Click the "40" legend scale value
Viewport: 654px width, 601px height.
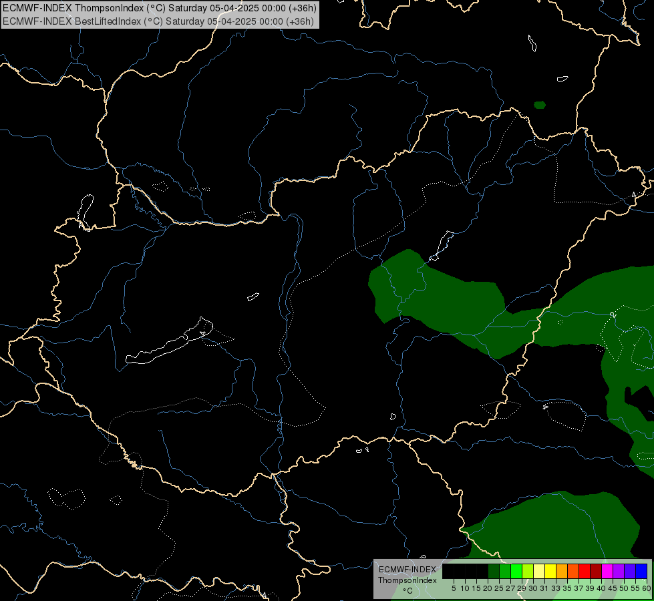click(x=601, y=588)
